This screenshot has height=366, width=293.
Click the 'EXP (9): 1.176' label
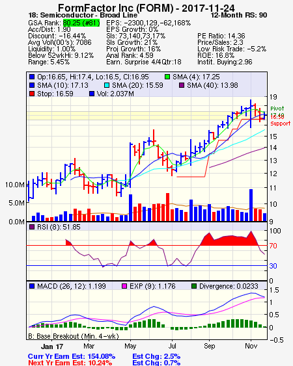click(152, 286)
